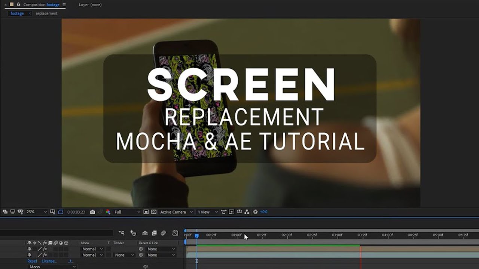Click the exposure value +0.0
This screenshot has height=269, width=479.
pyautogui.click(x=263, y=212)
